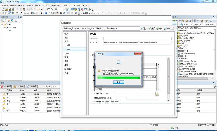The width and height of the screenshot is (217, 131).
Task: Click List By Source icon
Action: pos(5,21)
